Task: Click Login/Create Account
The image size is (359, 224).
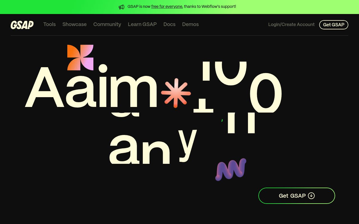Action: click(291, 25)
